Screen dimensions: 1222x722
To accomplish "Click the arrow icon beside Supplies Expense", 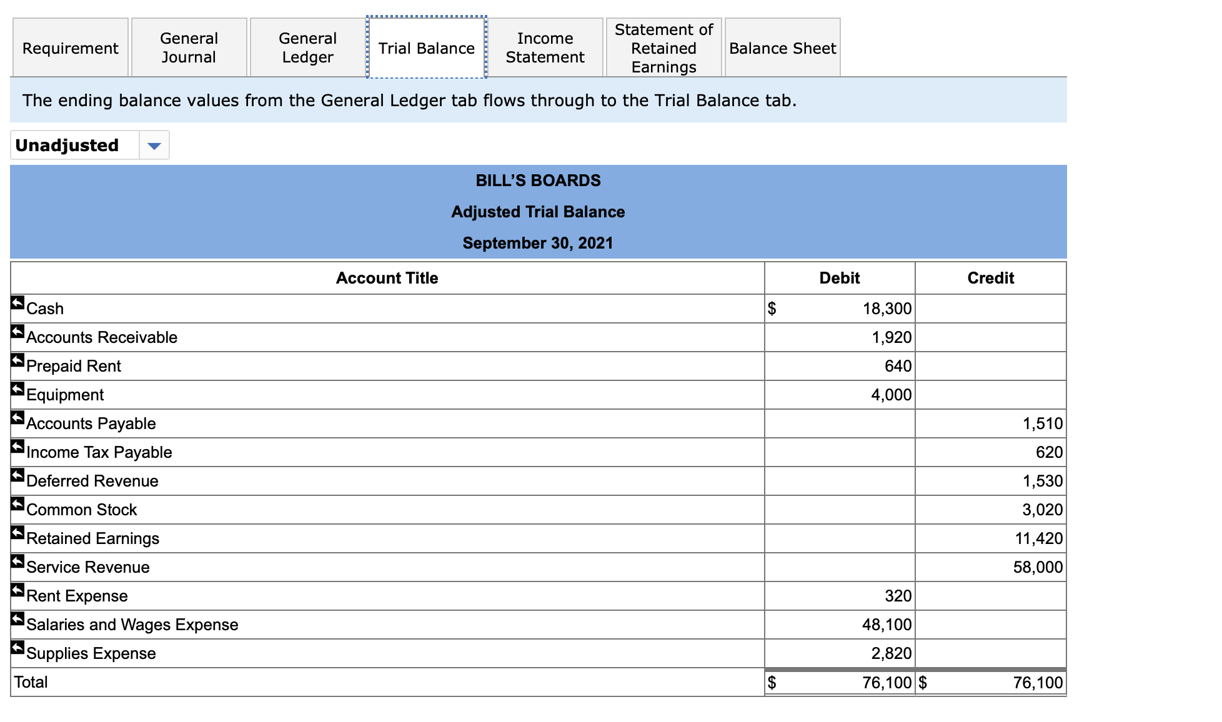I will pyautogui.click(x=17, y=648).
